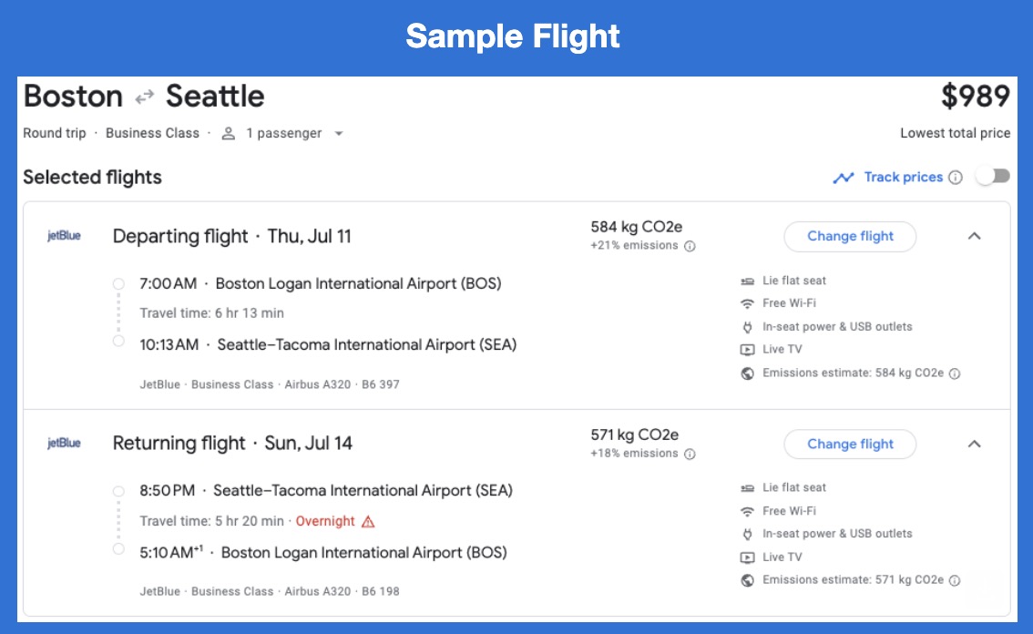Click the +21% emissions info icon
The image size is (1033, 634).
click(690, 246)
